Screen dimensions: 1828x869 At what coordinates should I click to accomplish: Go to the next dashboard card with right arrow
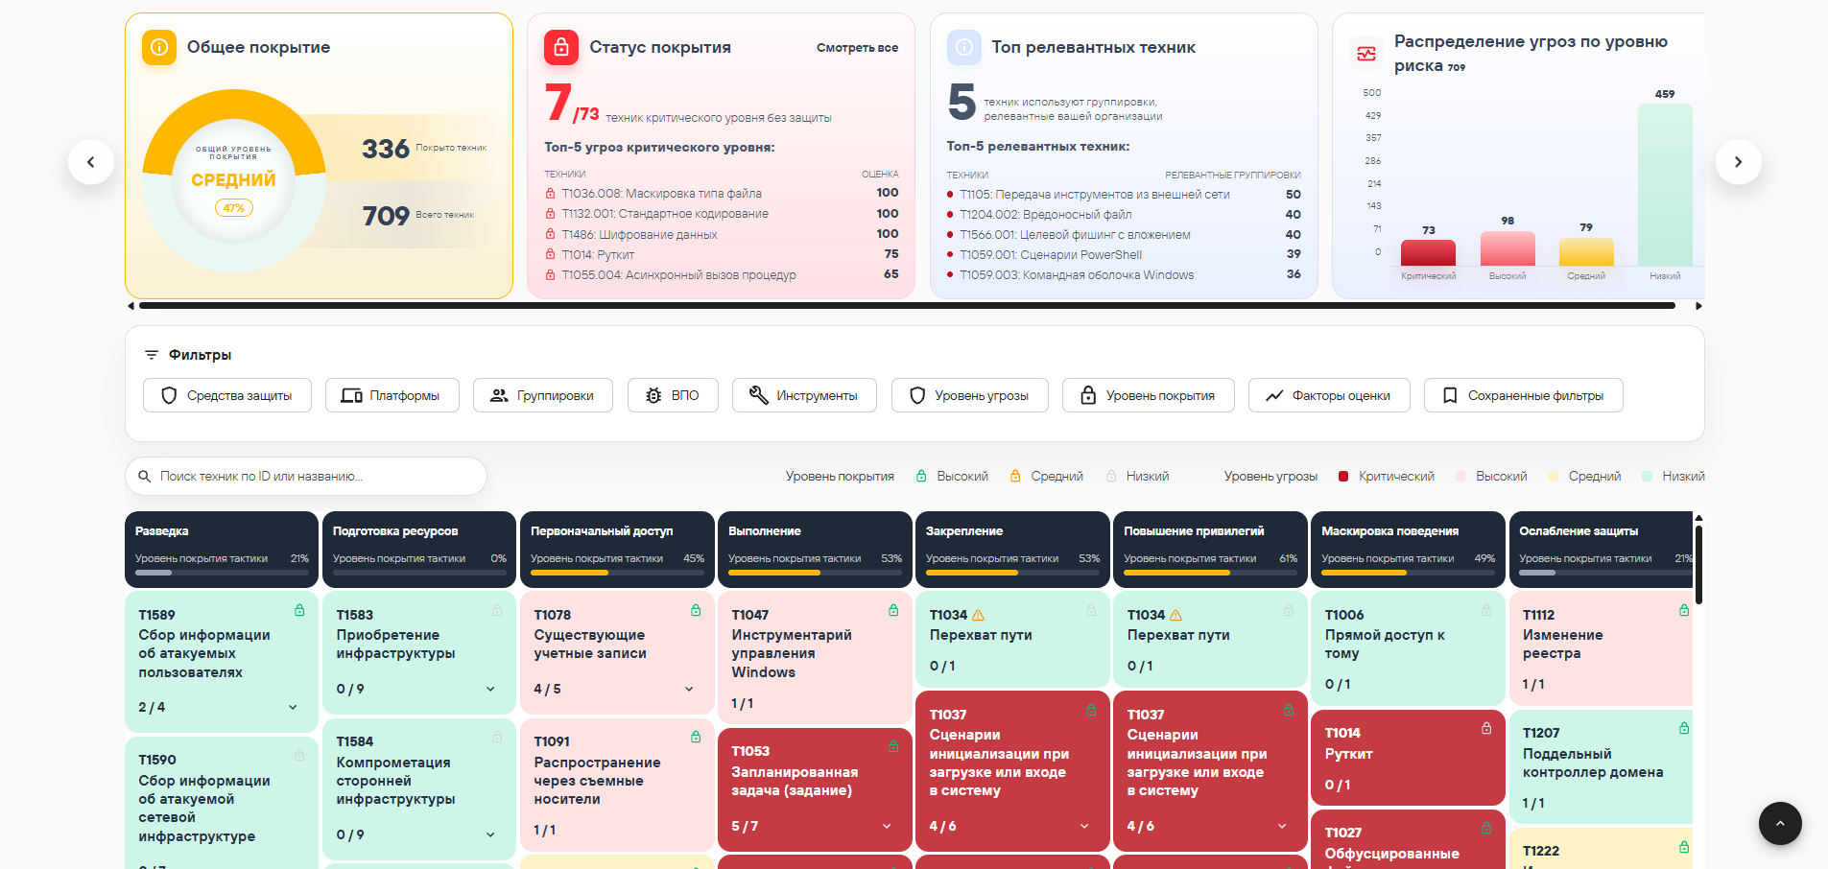(x=1738, y=162)
